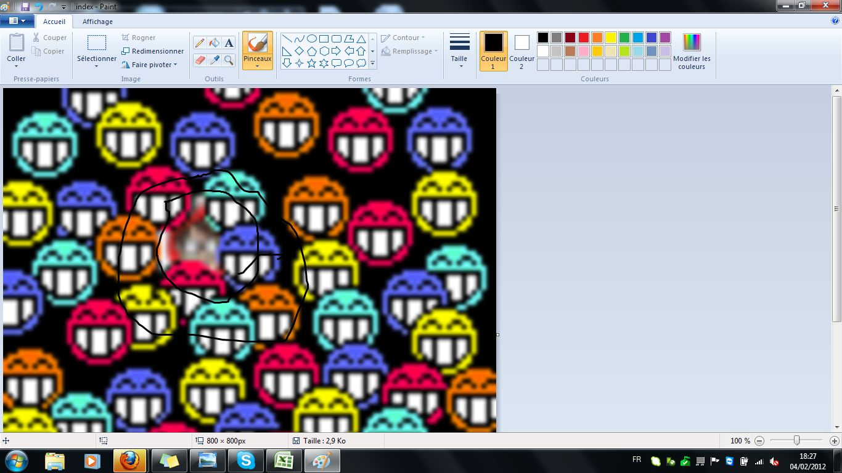Choose the diamond shape
This screenshot has width=842, height=473.
[299, 51]
